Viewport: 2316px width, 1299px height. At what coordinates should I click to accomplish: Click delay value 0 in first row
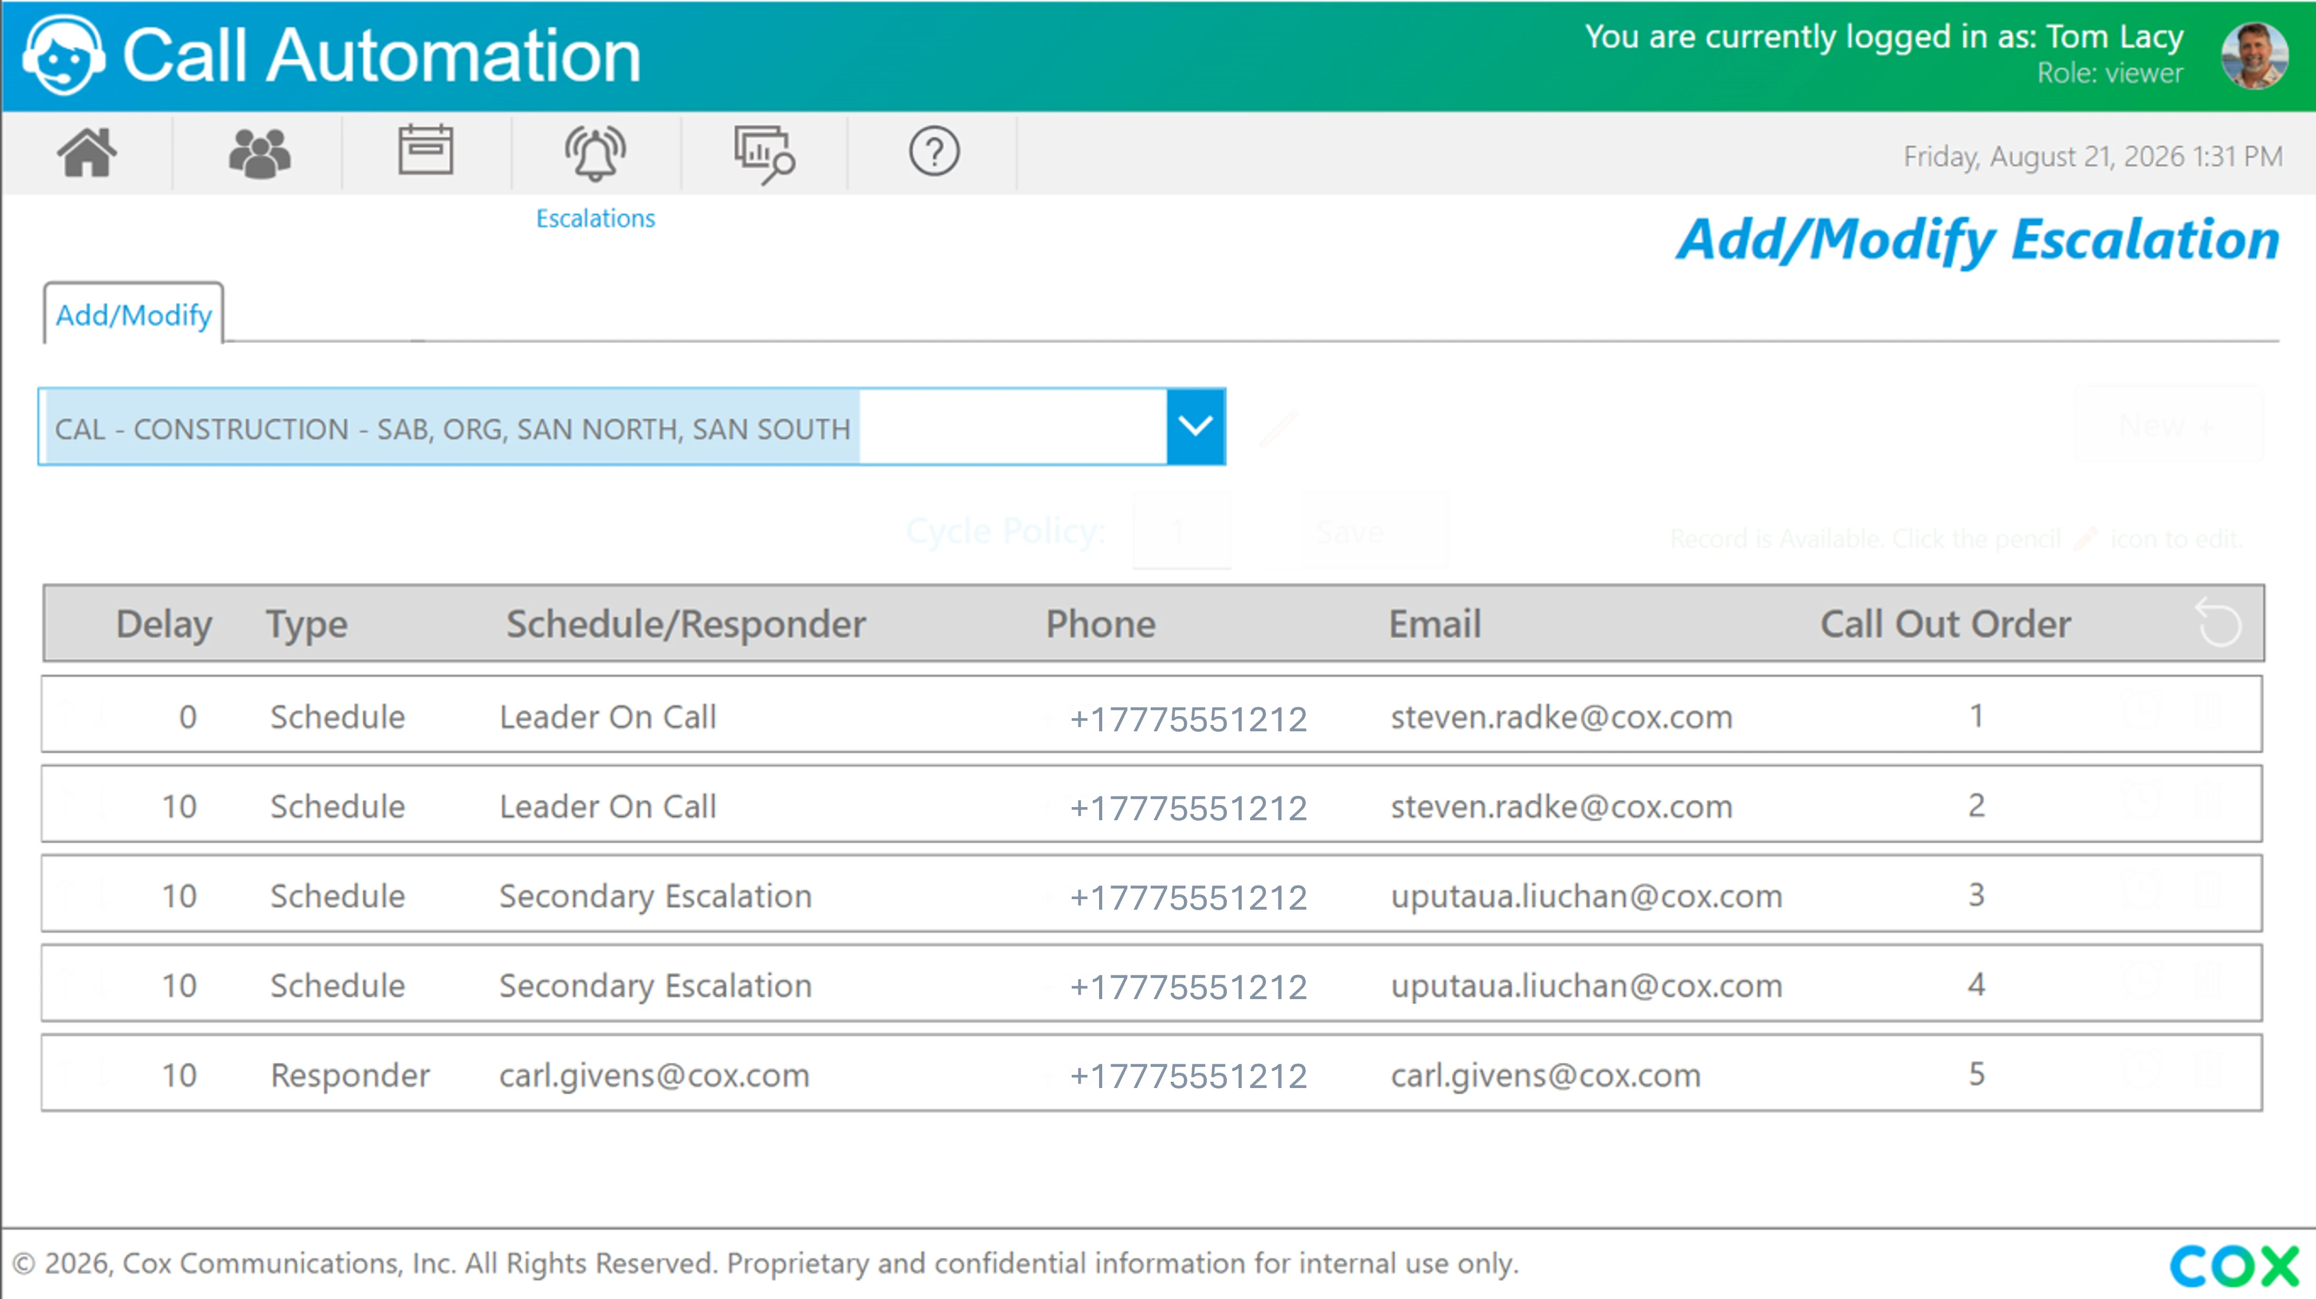click(x=187, y=718)
